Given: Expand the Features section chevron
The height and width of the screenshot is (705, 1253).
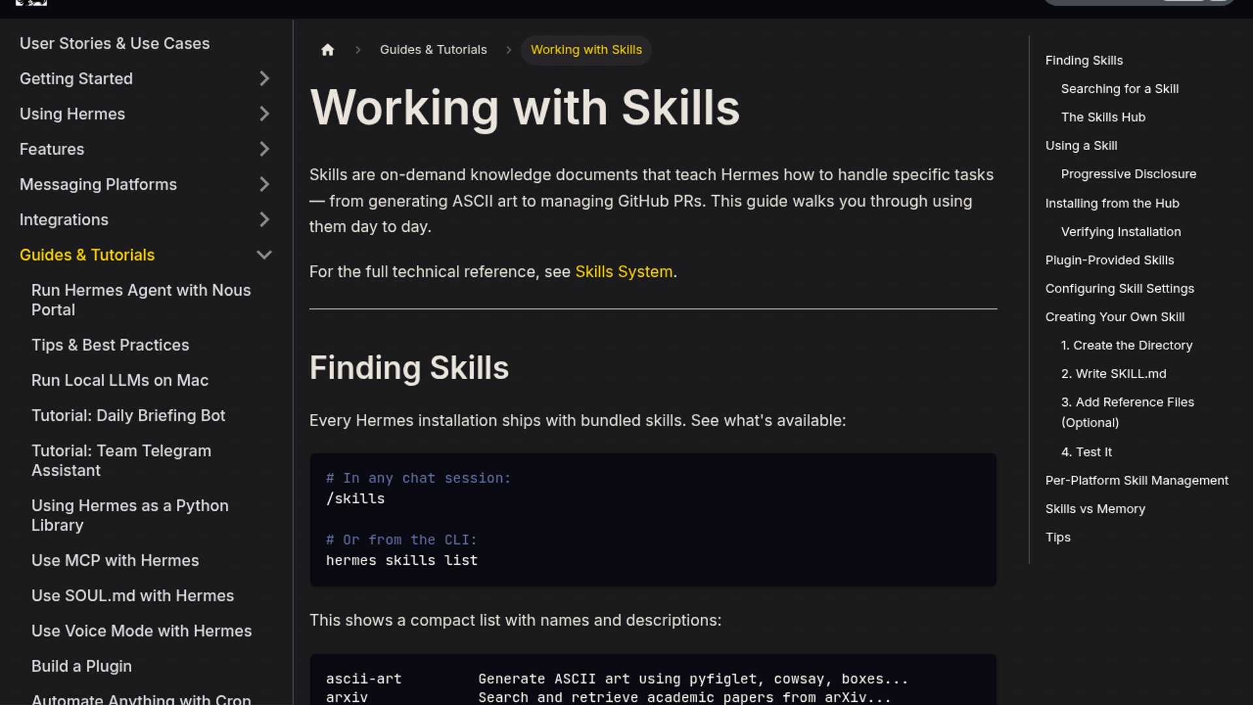Looking at the screenshot, I should click(x=264, y=149).
